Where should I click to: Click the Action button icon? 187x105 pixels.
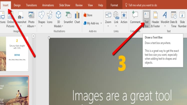tap(124, 15)
